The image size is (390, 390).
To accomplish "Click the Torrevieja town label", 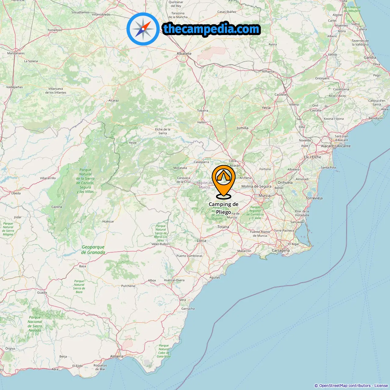I will click(314, 198).
